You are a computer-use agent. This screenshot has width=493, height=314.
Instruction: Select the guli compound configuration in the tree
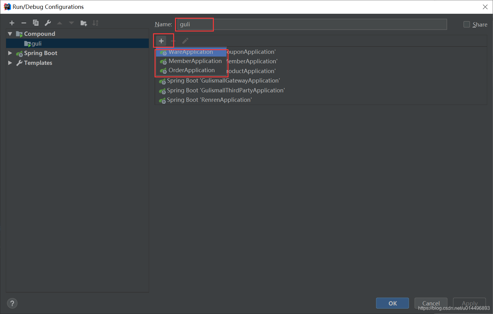coord(78,43)
